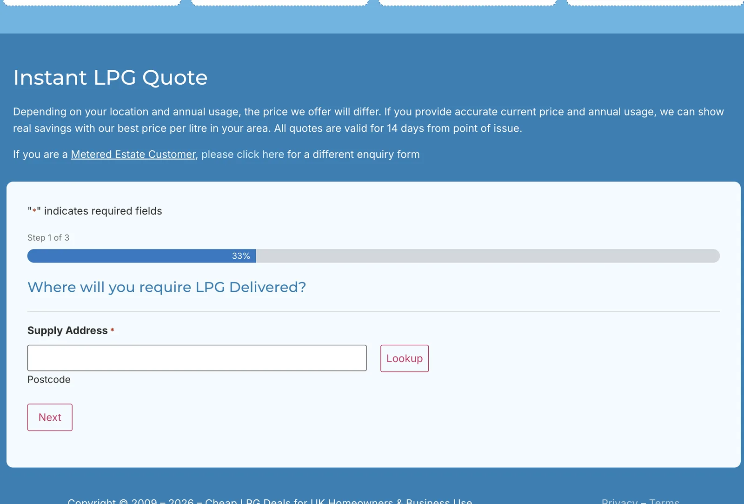Image resolution: width=744 pixels, height=504 pixels.
Task: Click the 'Step 1 of 3' label
Action: click(x=48, y=238)
